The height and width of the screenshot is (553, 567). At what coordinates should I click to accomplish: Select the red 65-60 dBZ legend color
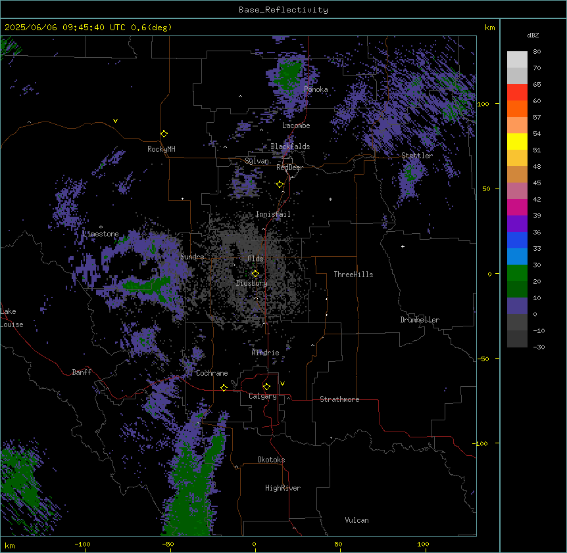pyautogui.click(x=517, y=93)
